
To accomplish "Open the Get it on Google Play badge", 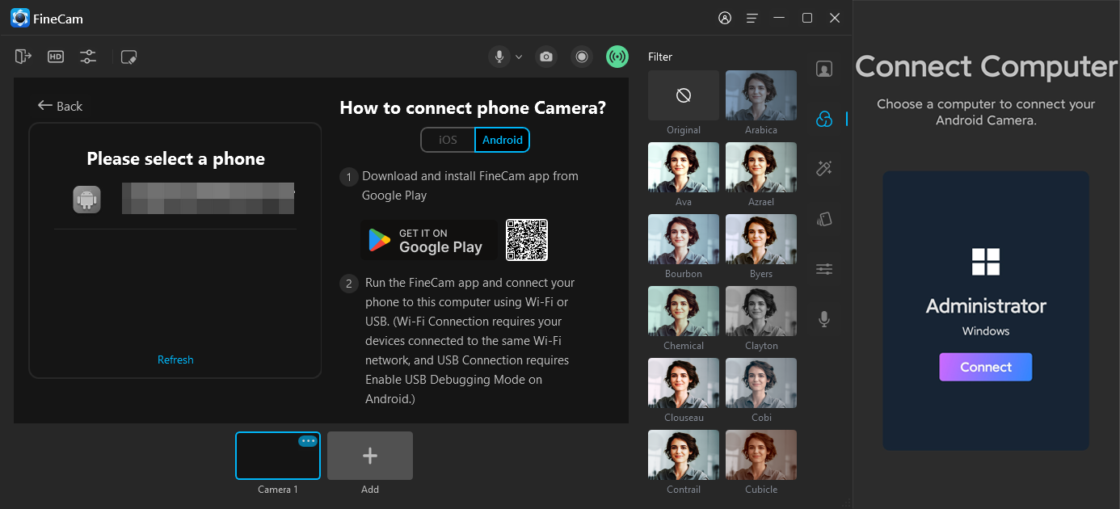I will tap(429, 240).
